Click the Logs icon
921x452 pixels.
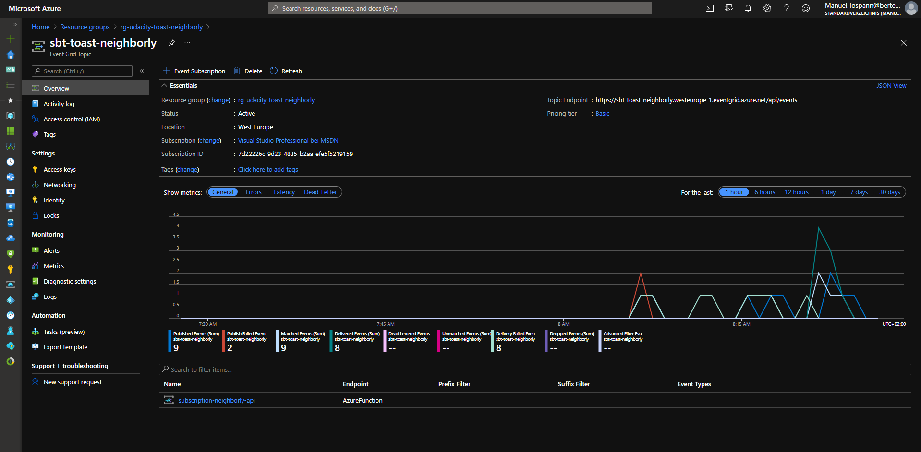[x=35, y=297]
